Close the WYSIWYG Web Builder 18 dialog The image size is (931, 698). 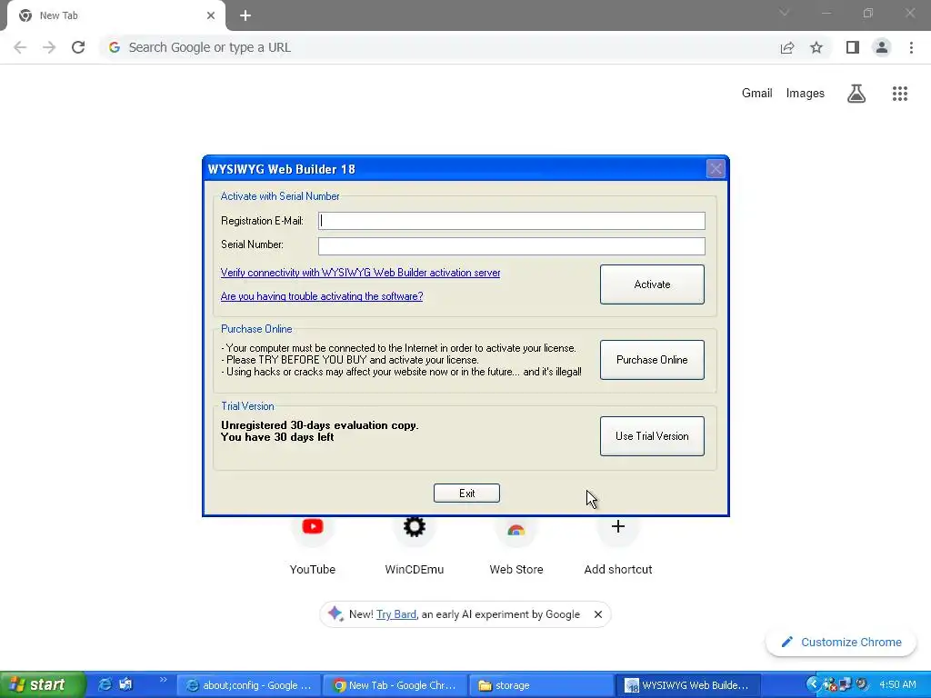click(716, 169)
